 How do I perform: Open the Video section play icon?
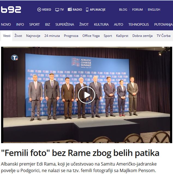click(x=39, y=10)
